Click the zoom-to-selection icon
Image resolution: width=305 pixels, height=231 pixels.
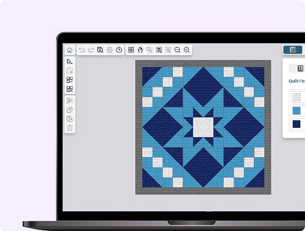tap(149, 50)
